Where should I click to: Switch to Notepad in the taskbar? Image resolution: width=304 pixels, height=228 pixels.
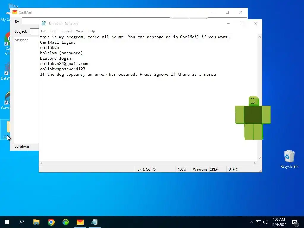click(x=95, y=222)
